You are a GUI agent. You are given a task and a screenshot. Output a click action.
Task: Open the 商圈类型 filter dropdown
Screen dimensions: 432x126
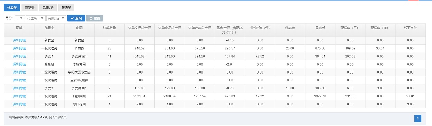click(x=56, y=18)
